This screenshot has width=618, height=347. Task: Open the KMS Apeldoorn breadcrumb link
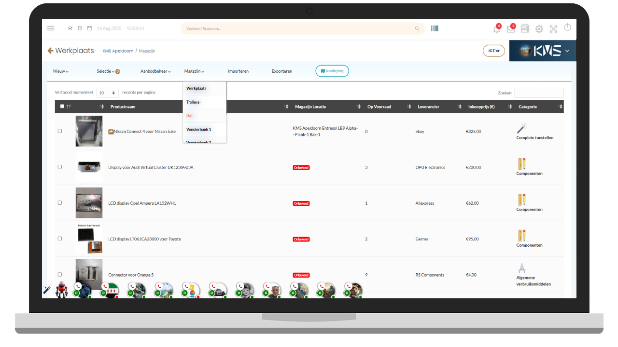click(x=118, y=51)
